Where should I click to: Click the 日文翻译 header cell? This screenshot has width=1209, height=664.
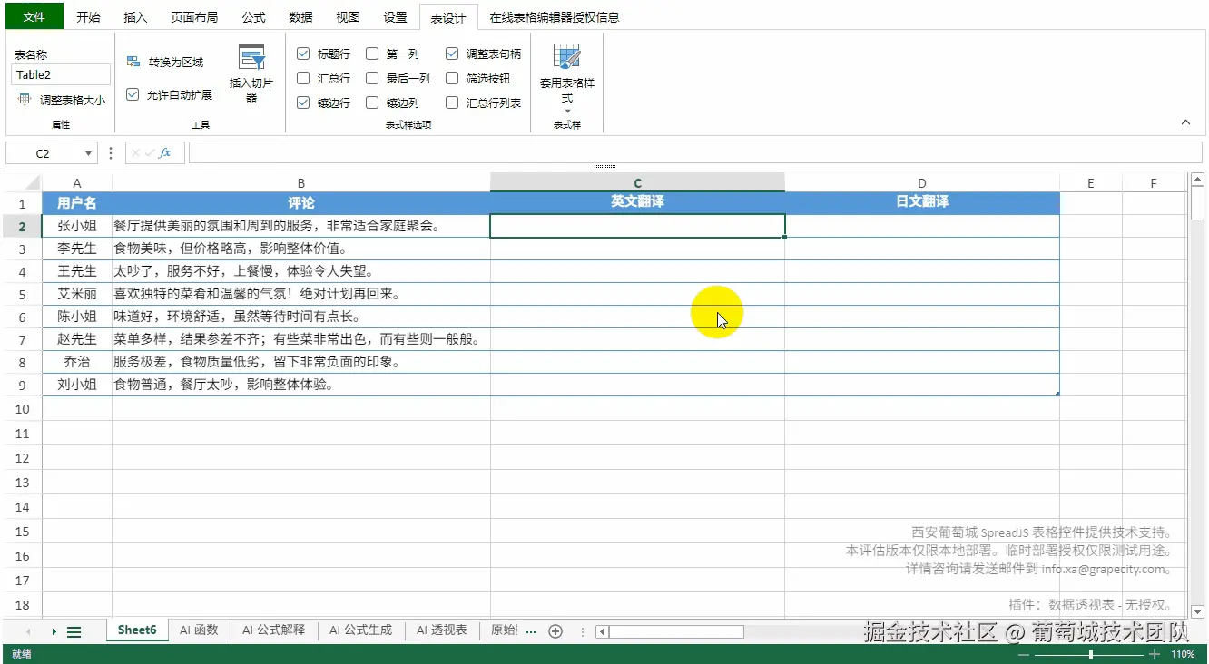click(x=922, y=202)
